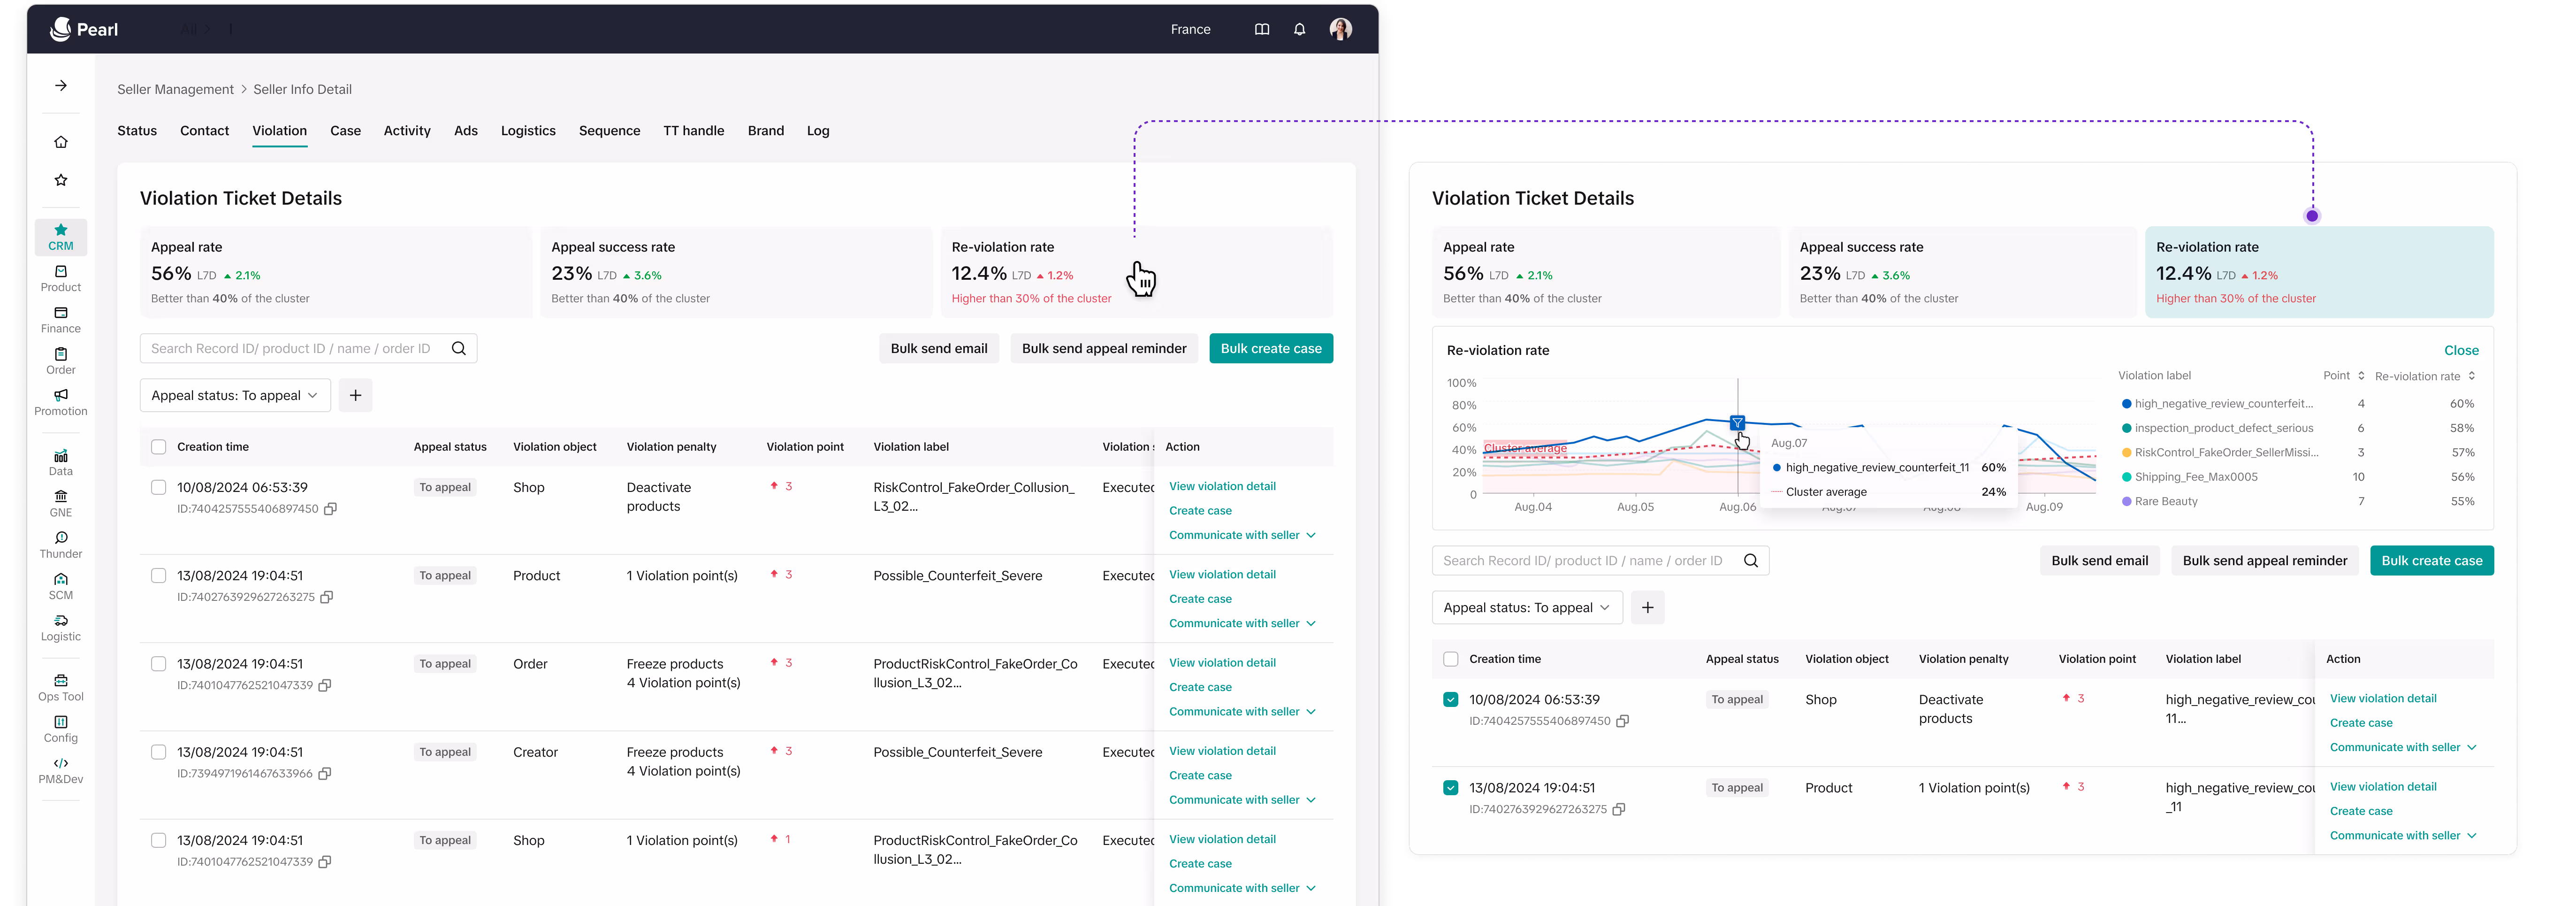Image resolution: width=2576 pixels, height=906 pixels.
Task: Click search magnifier in left search box
Action: (459, 348)
